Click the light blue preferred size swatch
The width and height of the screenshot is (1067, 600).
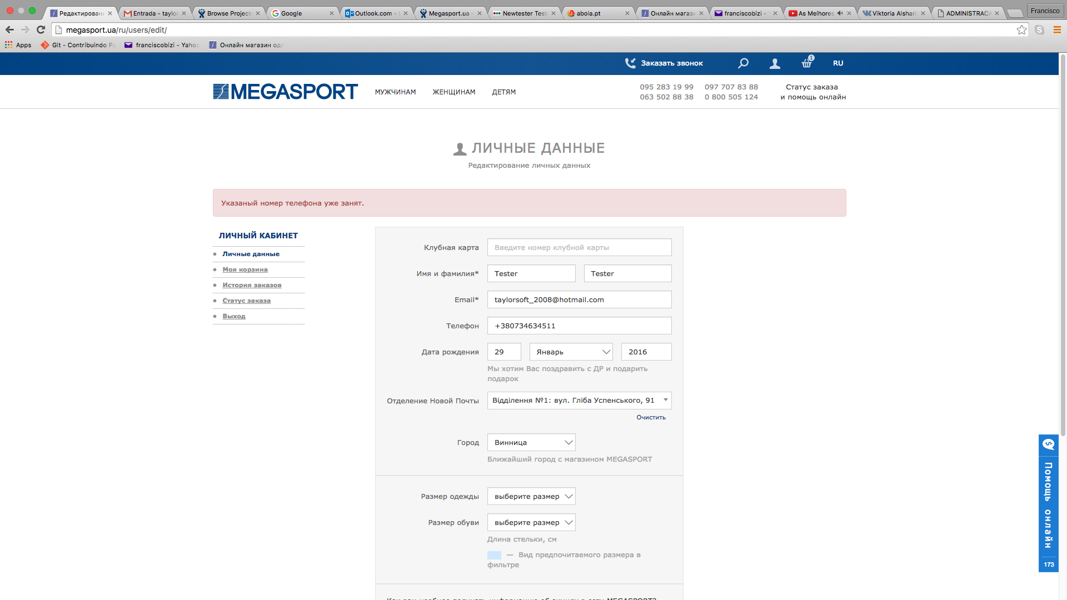click(494, 555)
